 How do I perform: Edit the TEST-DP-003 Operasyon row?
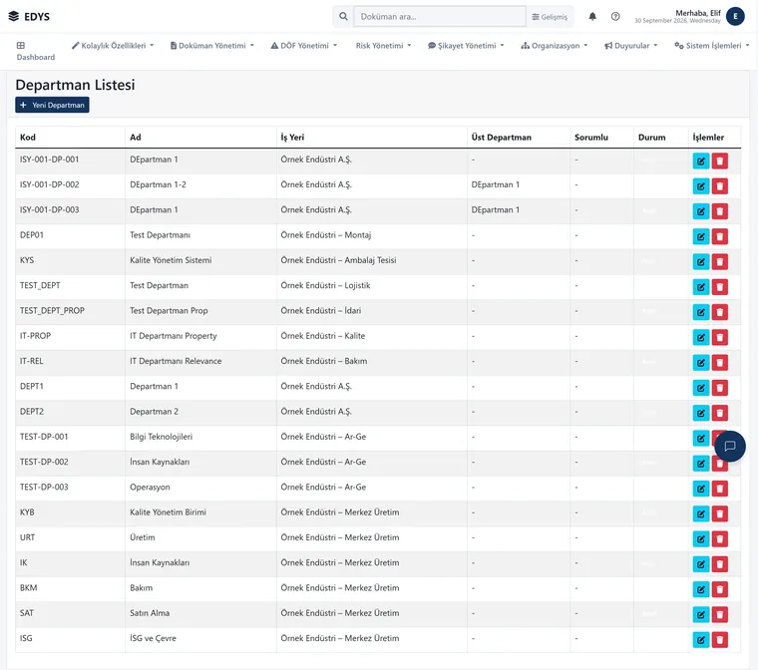coord(700,489)
